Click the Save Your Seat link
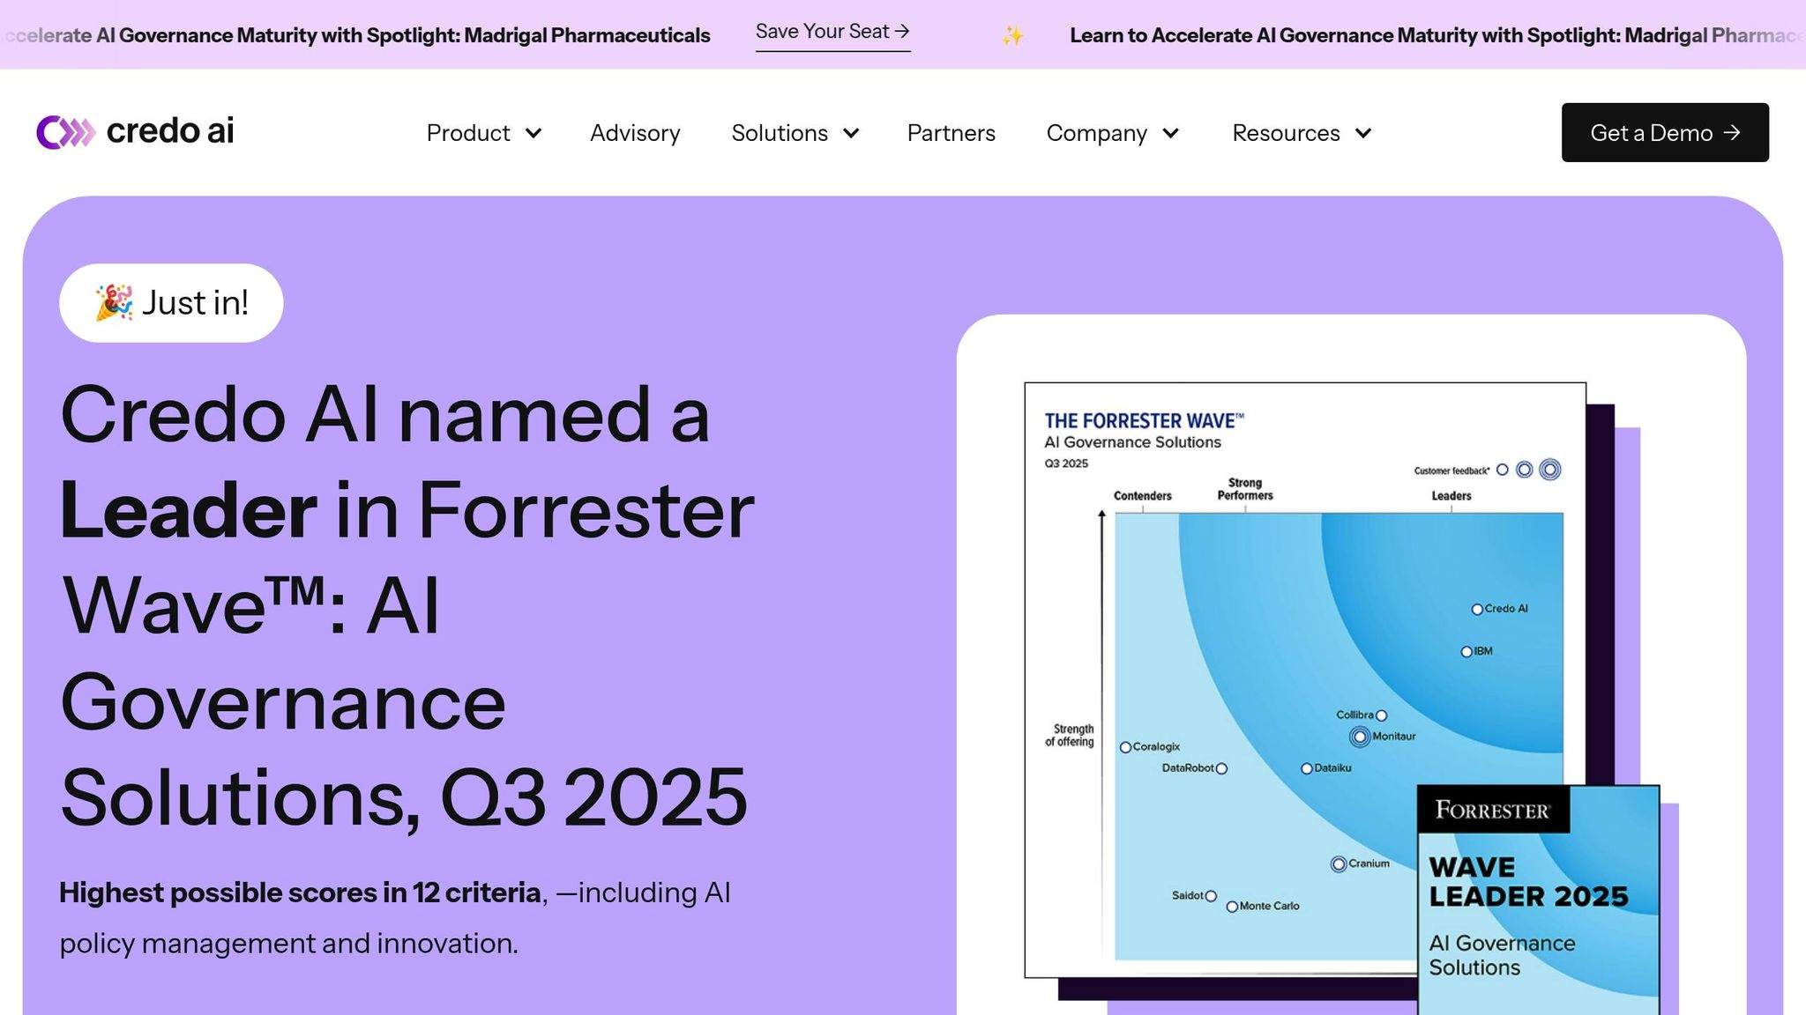The image size is (1806, 1015). pos(832,32)
